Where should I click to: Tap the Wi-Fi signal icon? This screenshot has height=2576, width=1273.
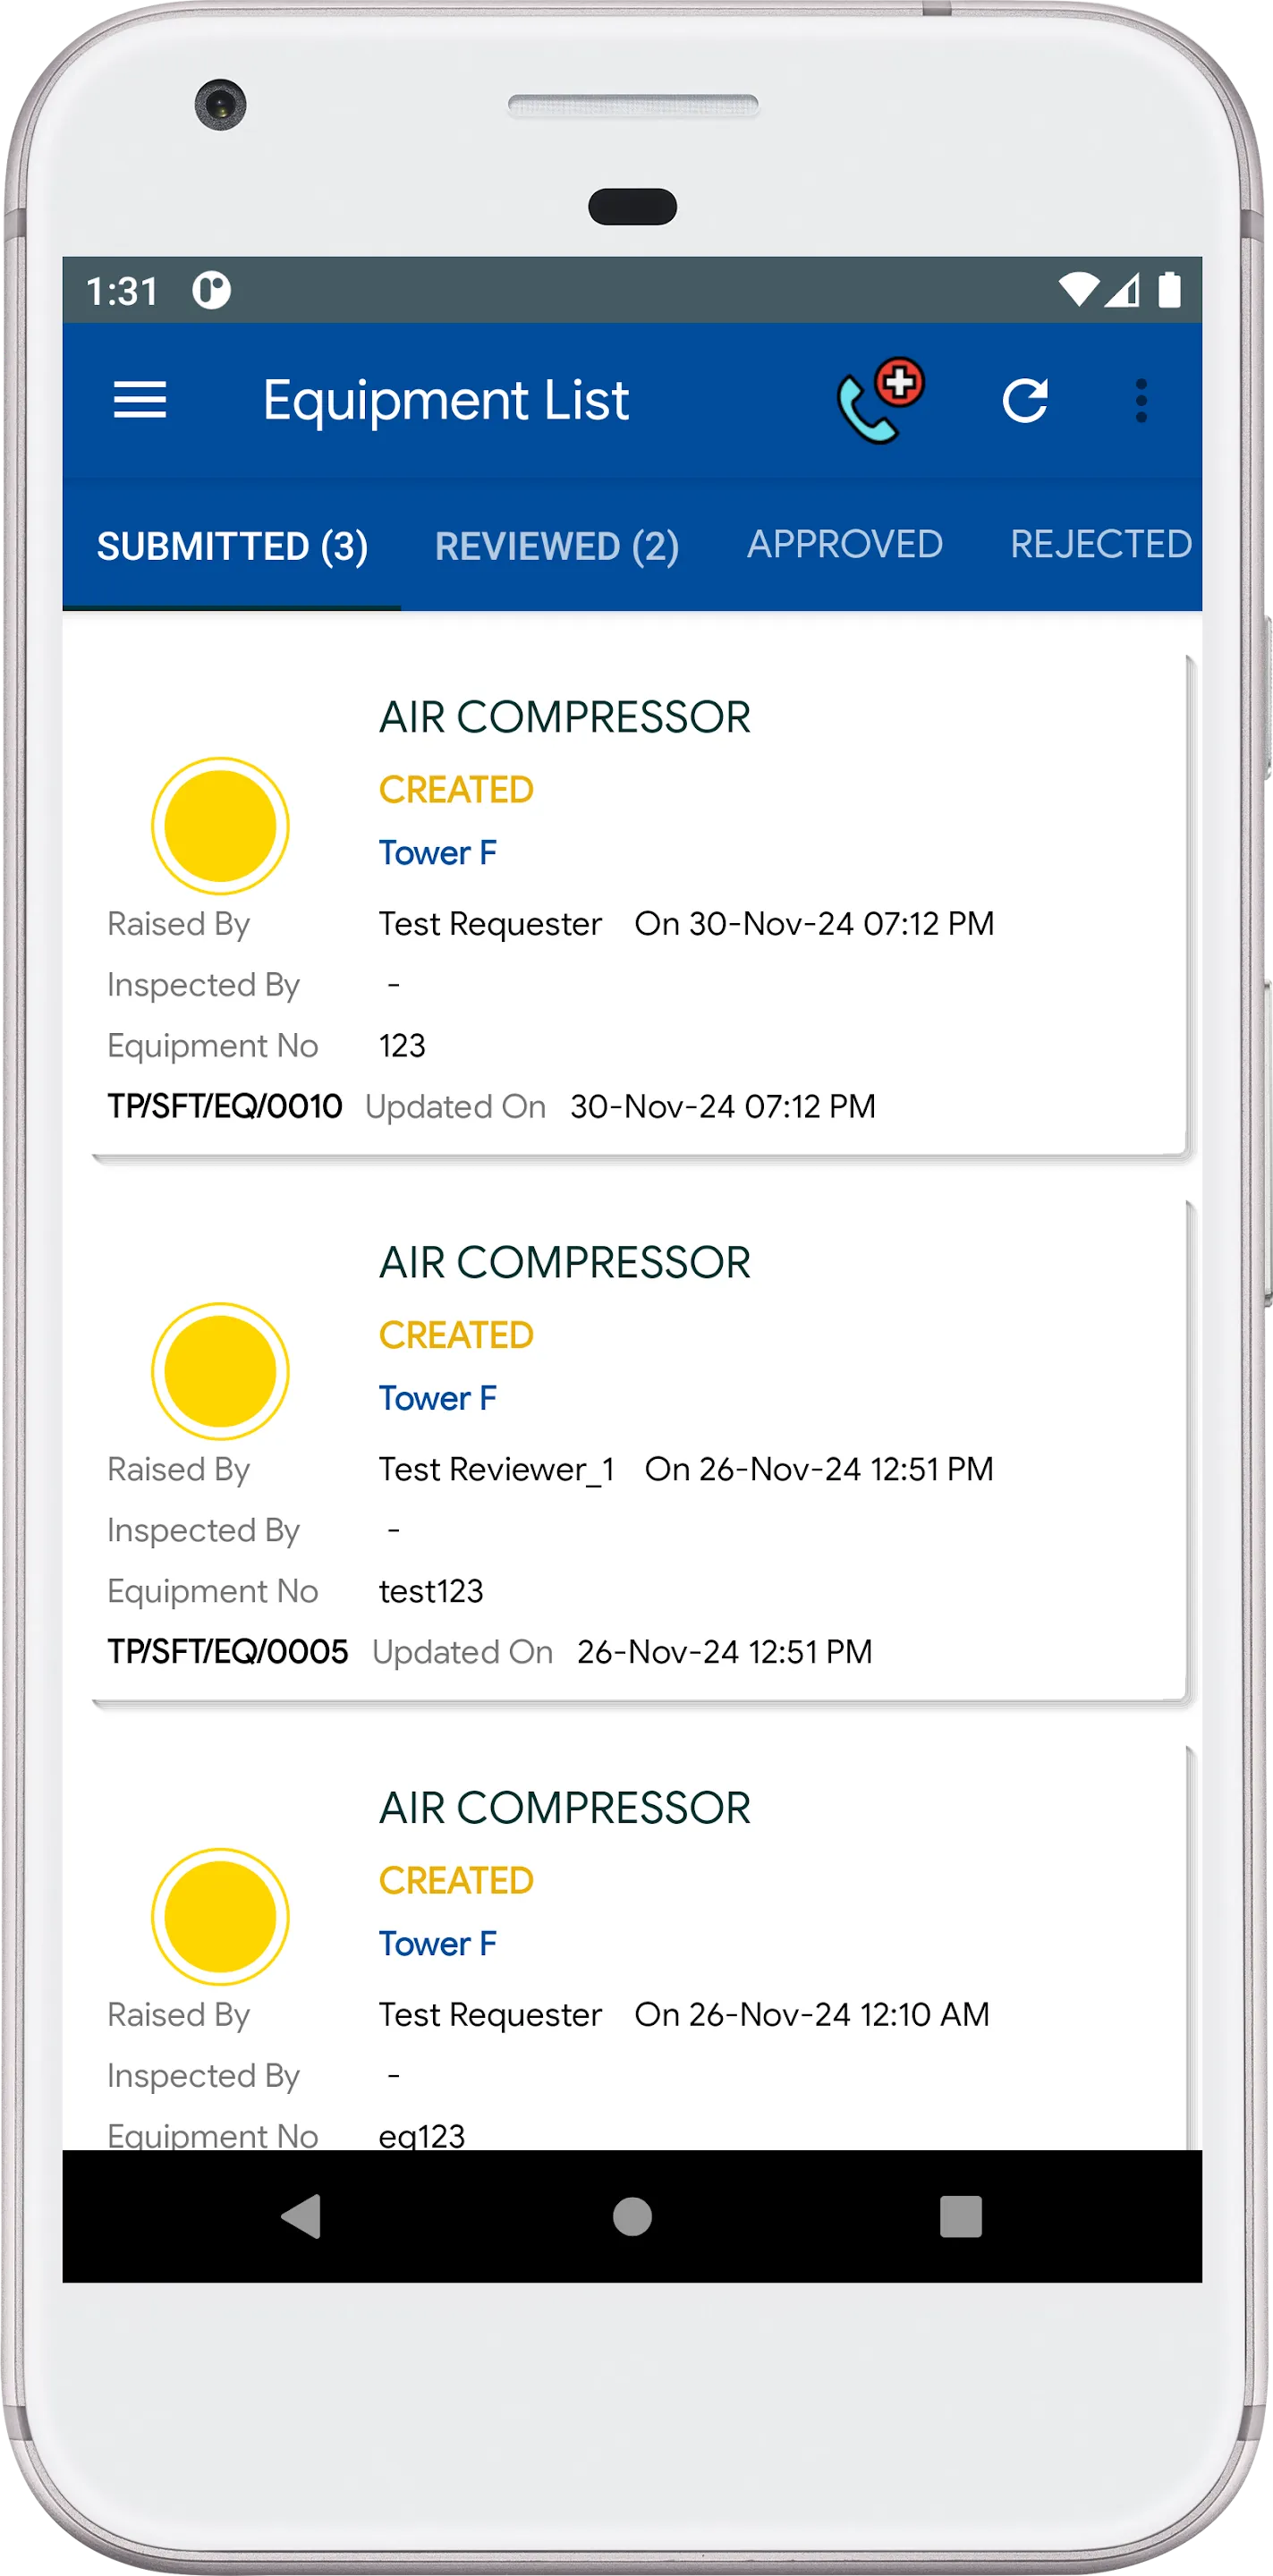tap(1079, 289)
